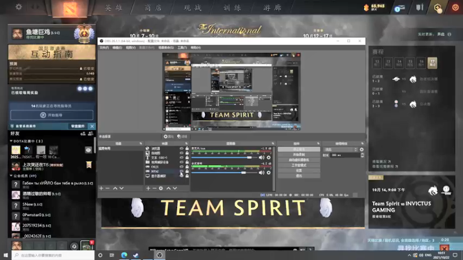Collapse the DOTA比赛中 friends group
Screen dimensions: 463x260
pos(11,141)
